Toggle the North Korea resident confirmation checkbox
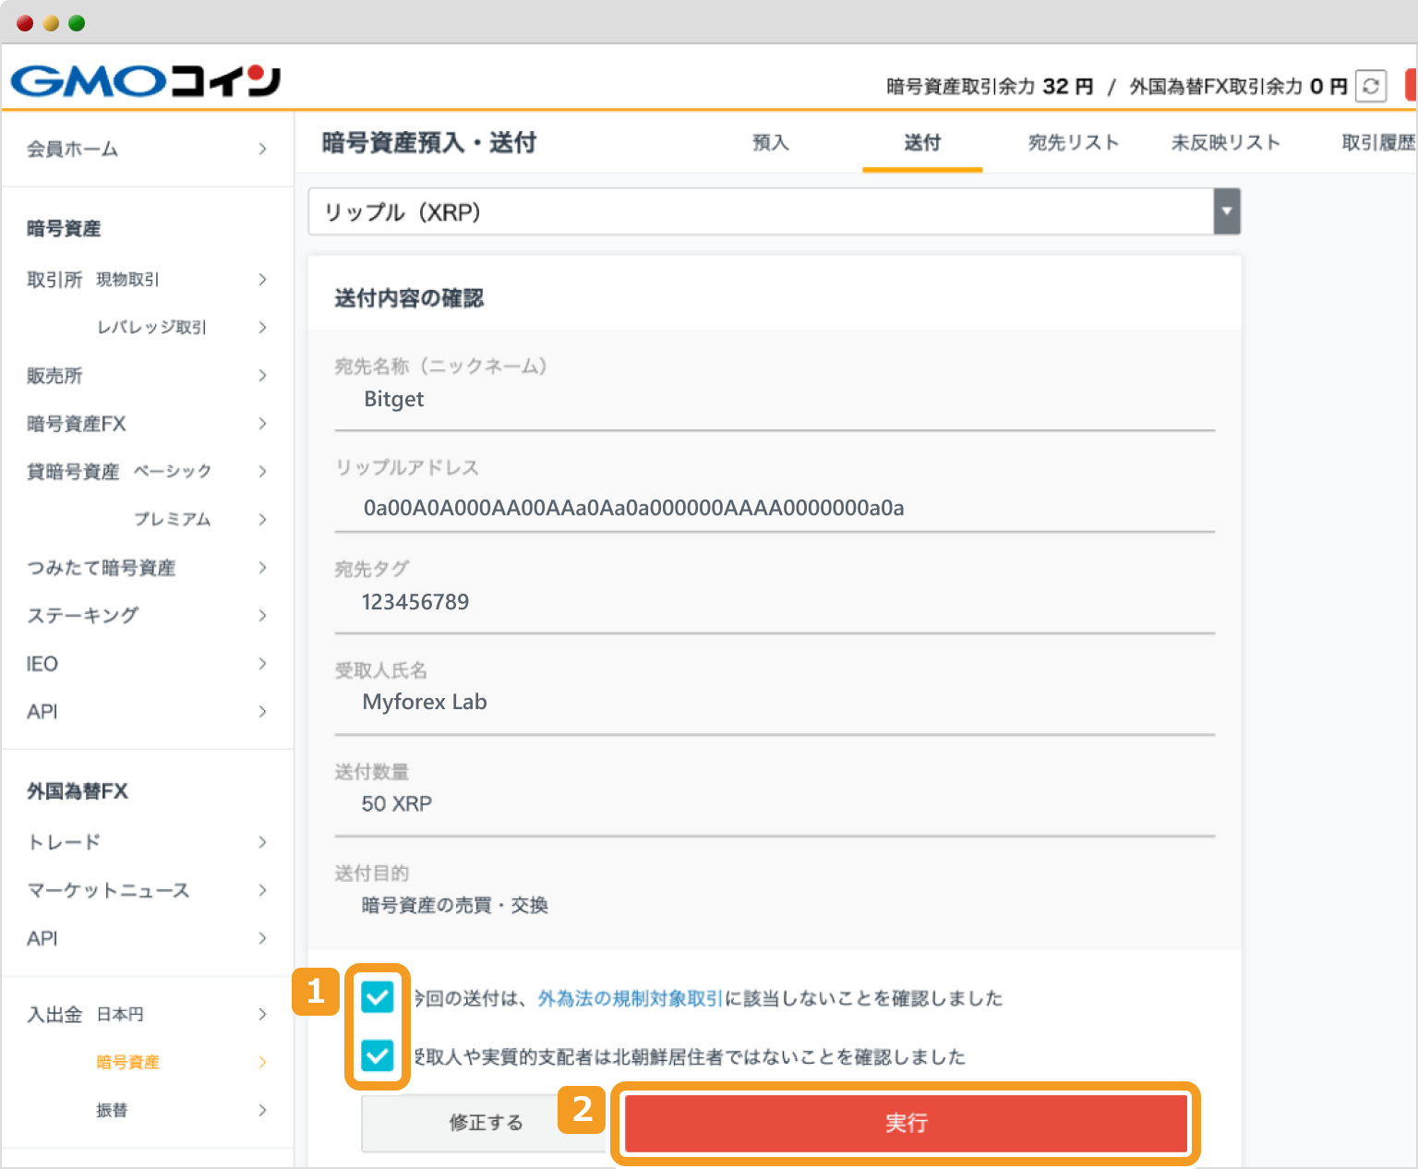This screenshot has height=1169, width=1418. [377, 1056]
